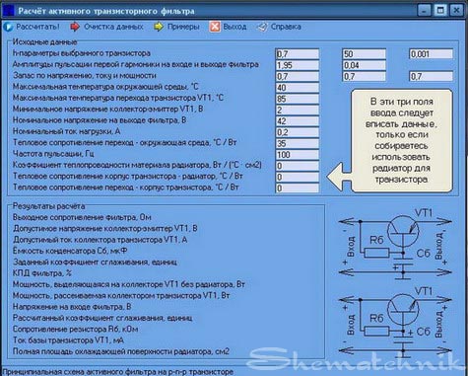Image resolution: width=468 pixels, height=376 pixels.
Task: Maximize the filter calculator window
Action: [440, 11]
